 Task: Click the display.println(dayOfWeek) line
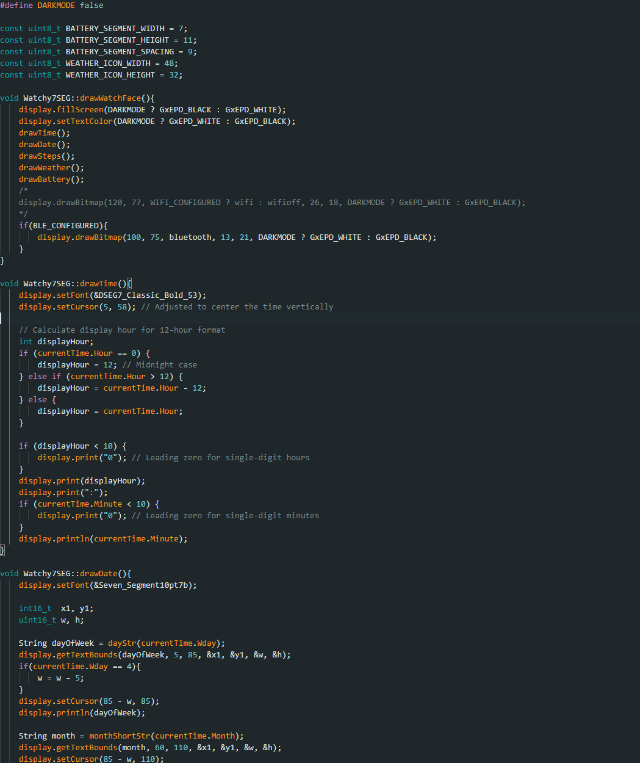tap(82, 713)
